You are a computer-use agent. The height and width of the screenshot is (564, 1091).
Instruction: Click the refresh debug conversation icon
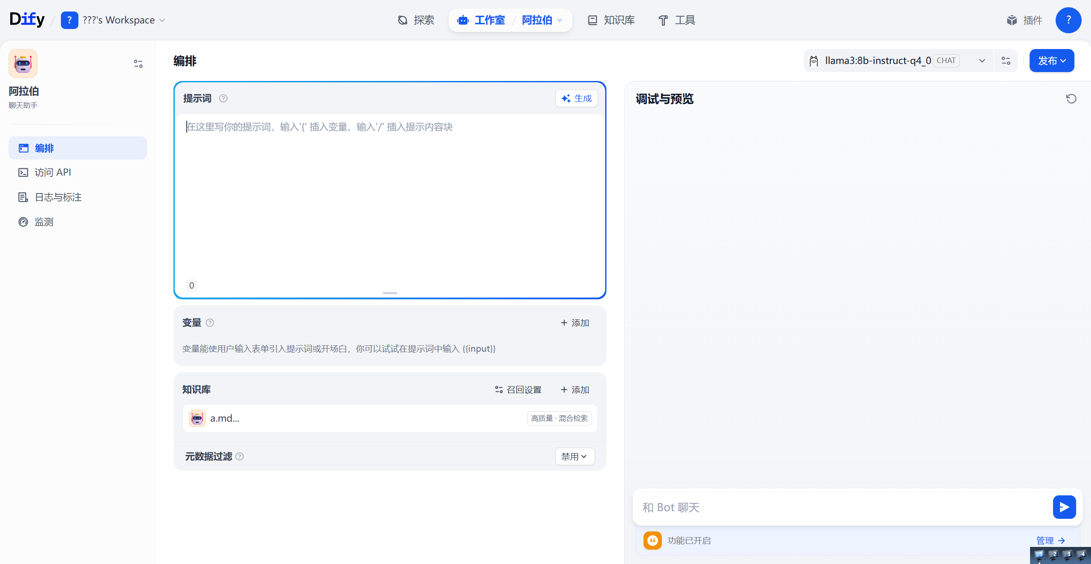(1071, 99)
